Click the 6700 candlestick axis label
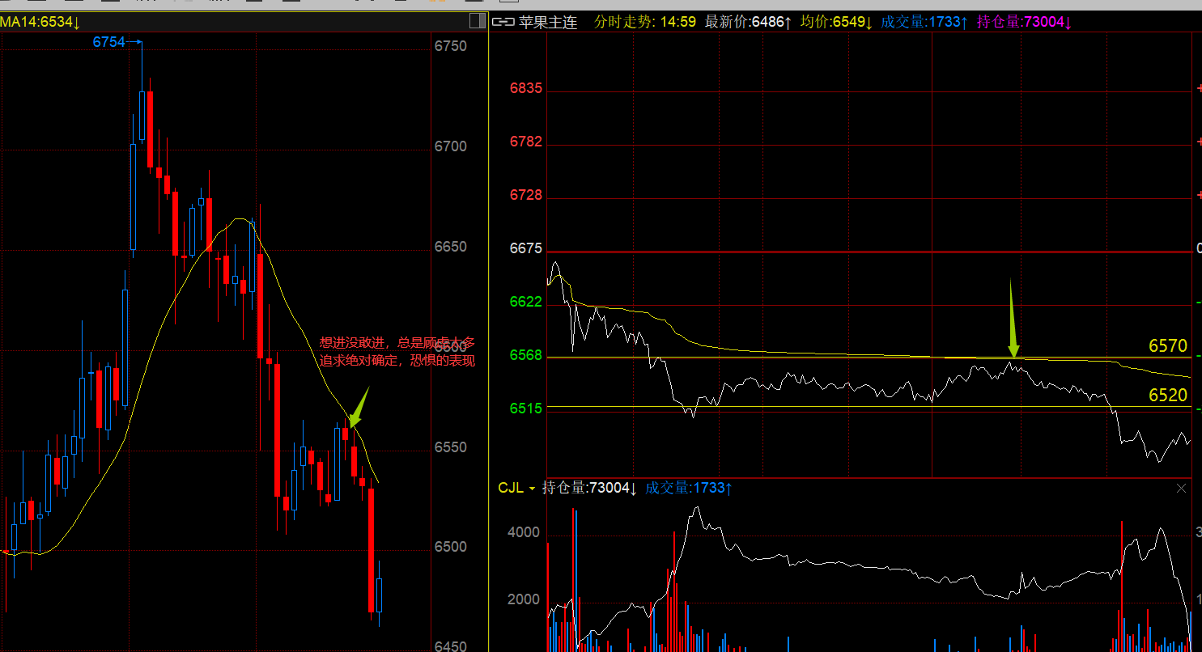Image resolution: width=1202 pixels, height=652 pixels. click(451, 146)
